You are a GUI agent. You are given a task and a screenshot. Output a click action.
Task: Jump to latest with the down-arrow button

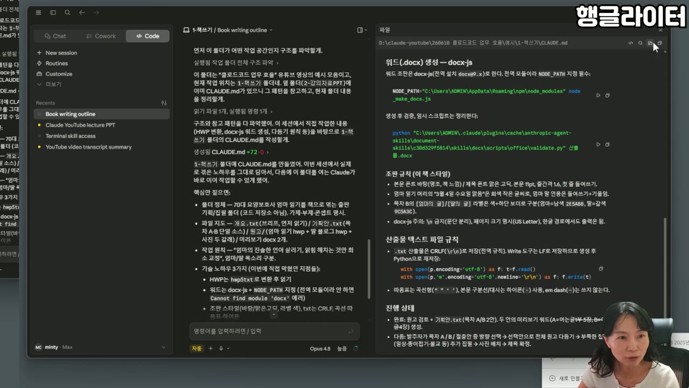point(274,315)
